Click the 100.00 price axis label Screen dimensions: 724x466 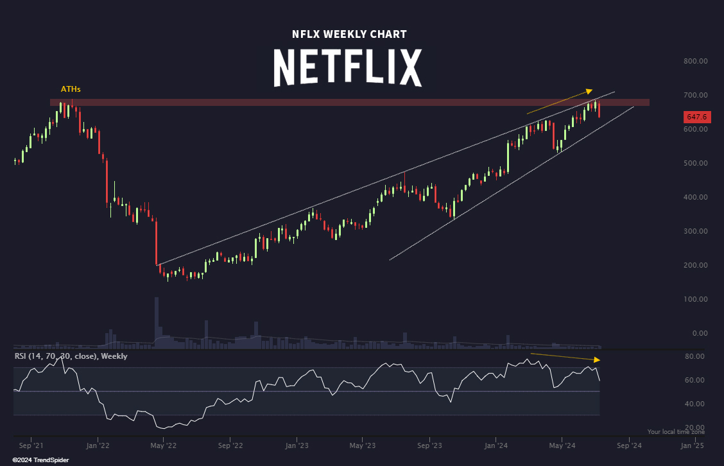coord(695,299)
